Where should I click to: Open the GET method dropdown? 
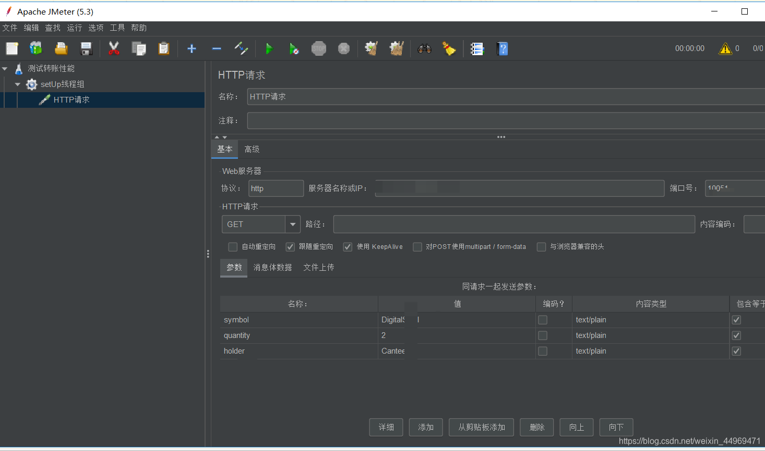[x=293, y=224]
